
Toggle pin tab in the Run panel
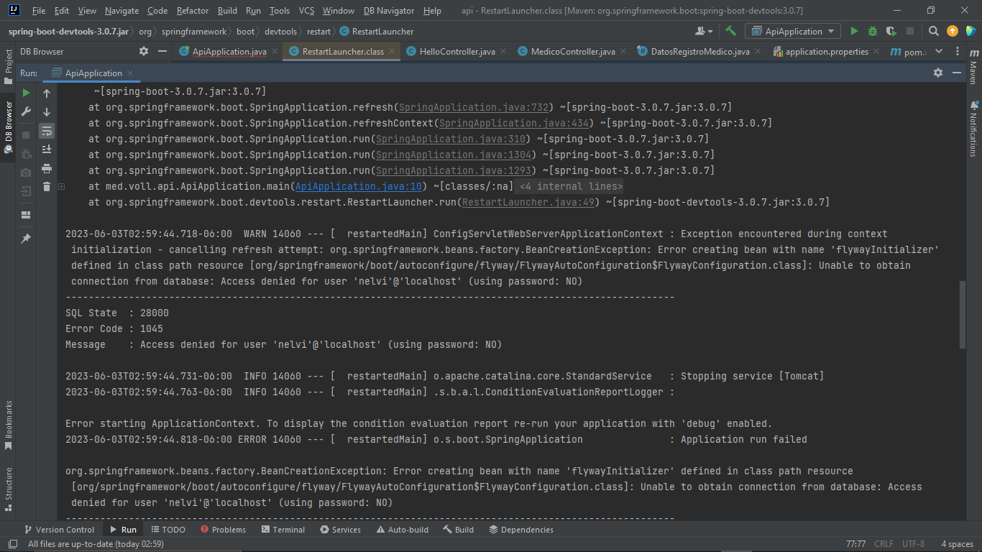(x=26, y=239)
